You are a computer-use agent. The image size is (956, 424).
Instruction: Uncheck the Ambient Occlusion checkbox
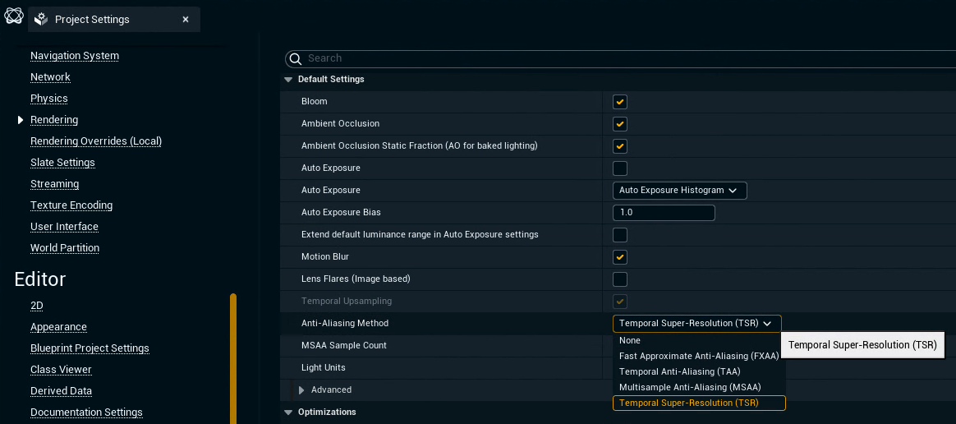click(x=620, y=124)
